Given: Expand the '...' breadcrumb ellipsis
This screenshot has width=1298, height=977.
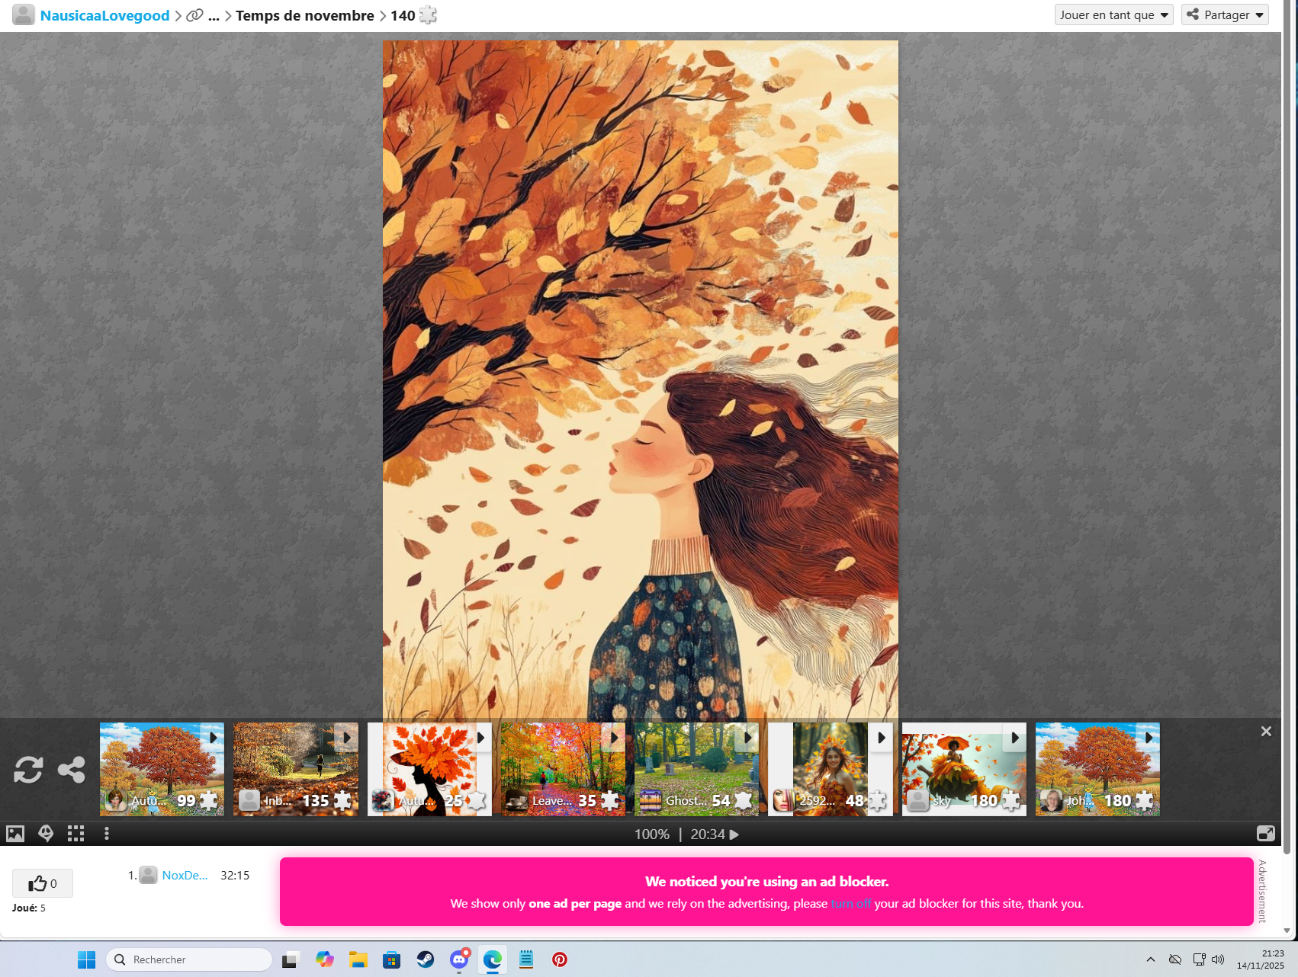Looking at the screenshot, I should tap(214, 15).
